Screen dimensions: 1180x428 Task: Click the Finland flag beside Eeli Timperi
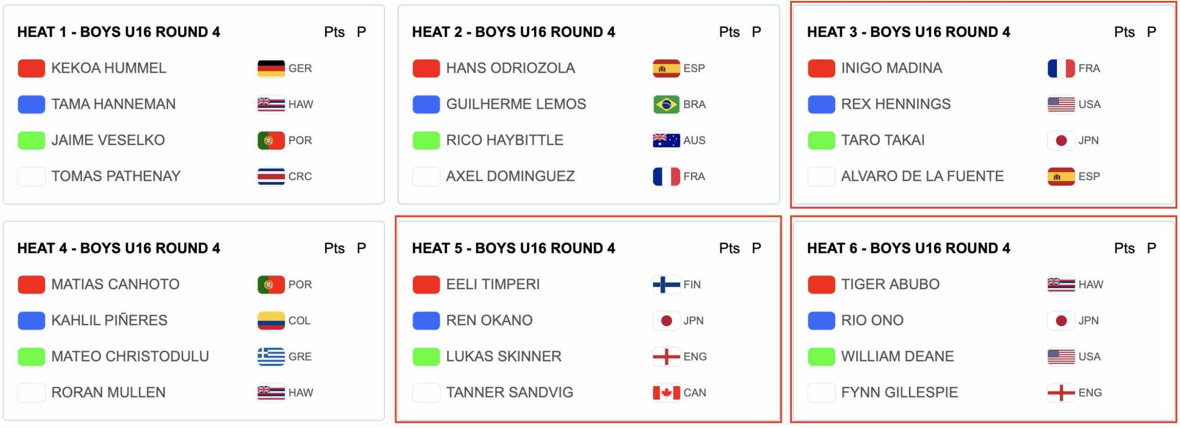point(666,284)
